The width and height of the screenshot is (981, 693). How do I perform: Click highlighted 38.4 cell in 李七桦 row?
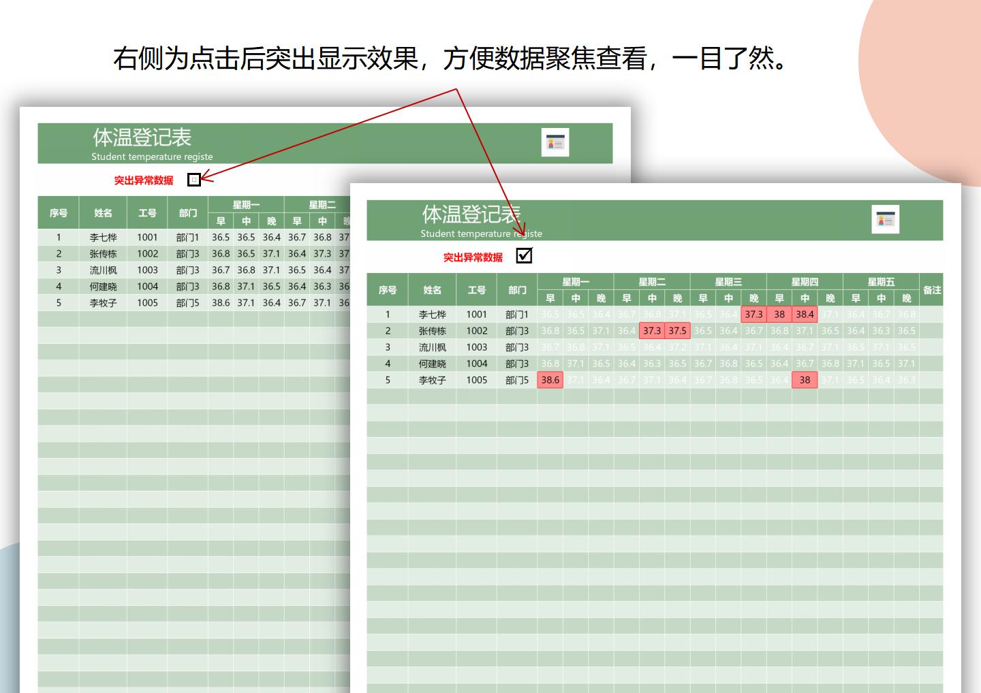(x=805, y=315)
